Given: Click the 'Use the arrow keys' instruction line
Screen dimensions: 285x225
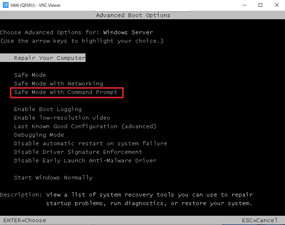Looking at the screenshot, I should click(82, 41).
